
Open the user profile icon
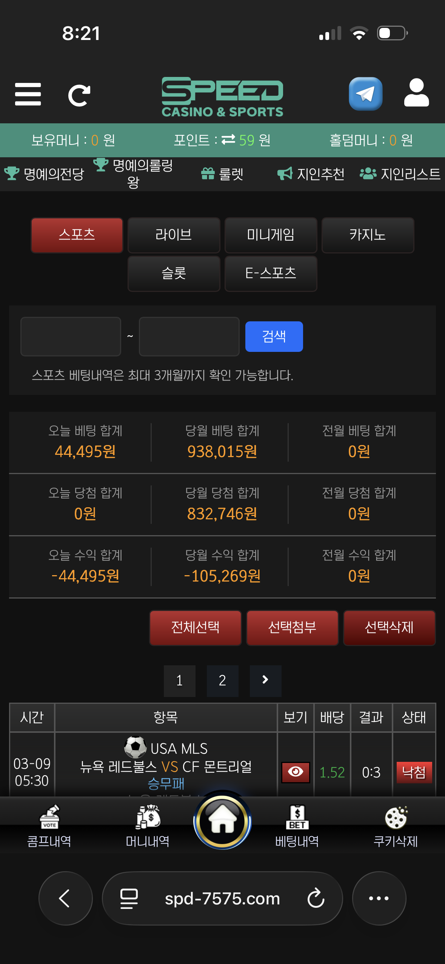click(x=416, y=93)
